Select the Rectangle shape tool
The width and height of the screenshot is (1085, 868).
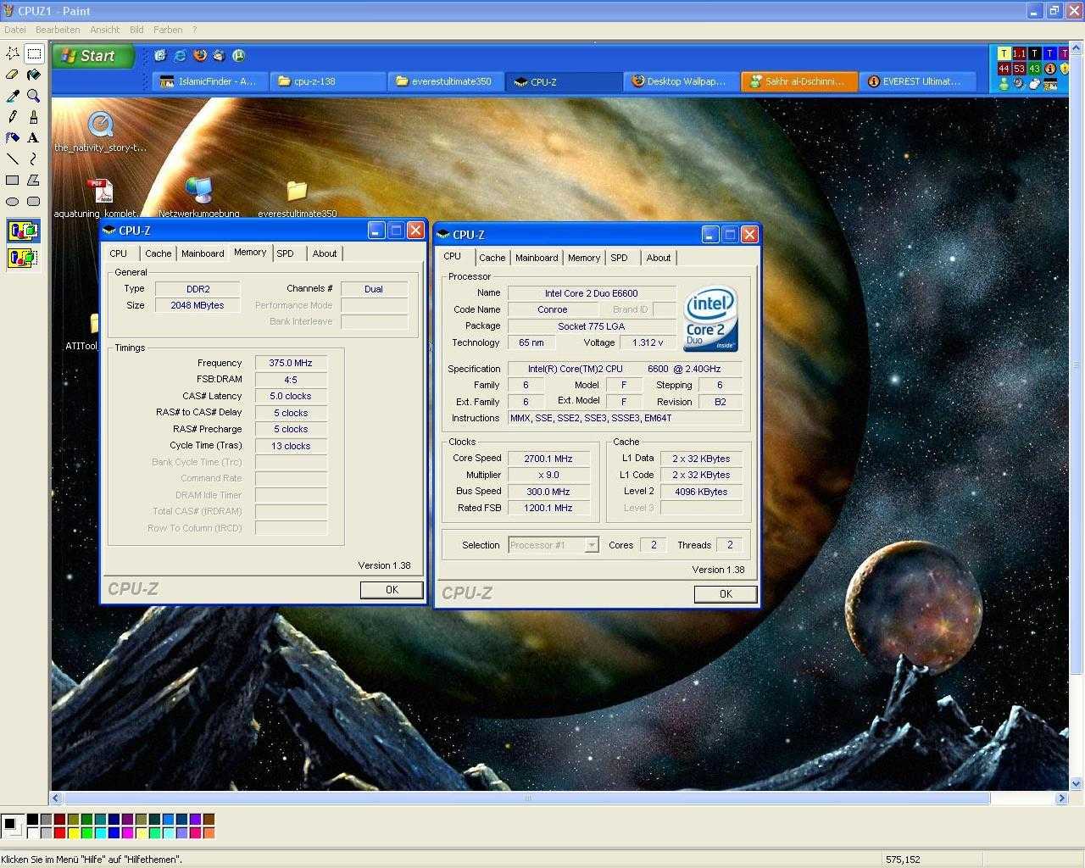click(x=13, y=180)
